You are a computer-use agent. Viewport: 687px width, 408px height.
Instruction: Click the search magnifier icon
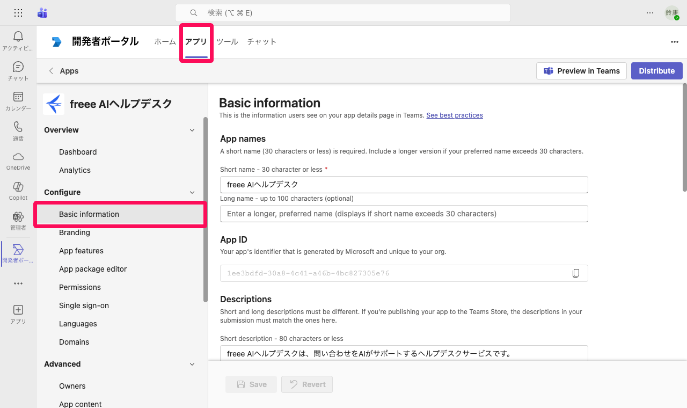tap(194, 13)
